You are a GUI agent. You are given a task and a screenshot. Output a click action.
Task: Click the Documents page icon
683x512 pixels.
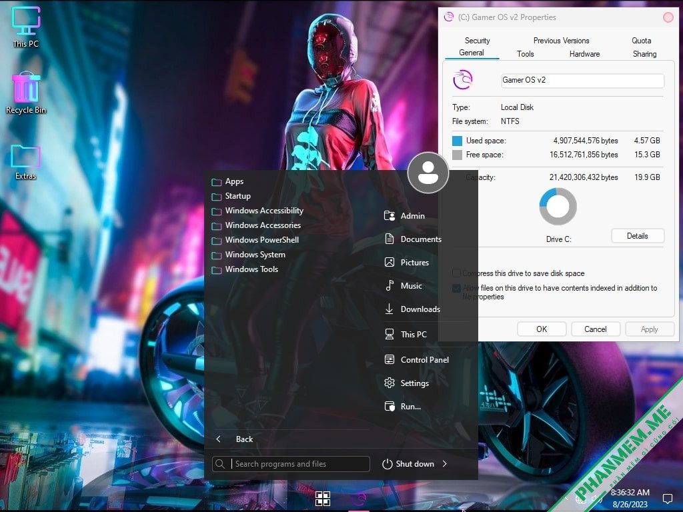point(390,239)
